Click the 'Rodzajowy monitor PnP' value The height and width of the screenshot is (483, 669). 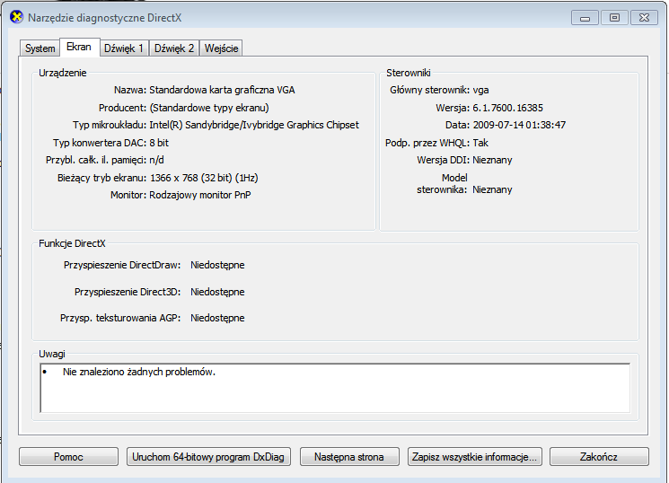pos(199,195)
